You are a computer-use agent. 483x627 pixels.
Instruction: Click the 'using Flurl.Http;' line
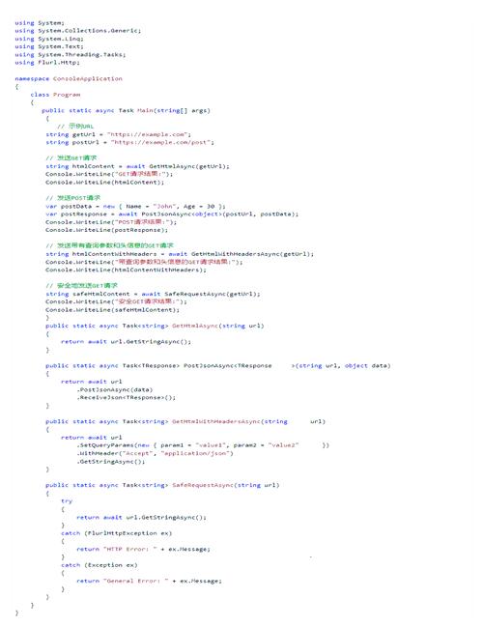click(x=47, y=63)
